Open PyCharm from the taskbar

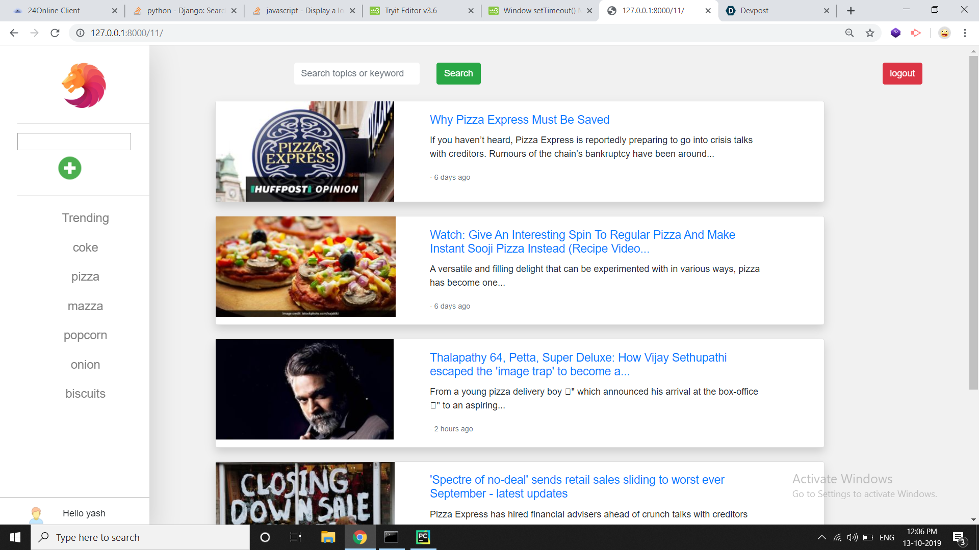pos(423,537)
